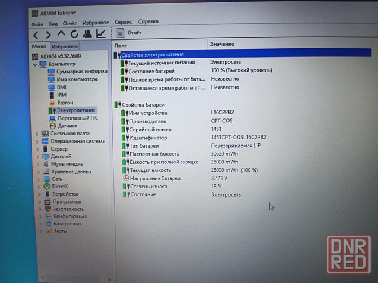
Task: Click the База данных tree icon
Action: tap(49, 224)
